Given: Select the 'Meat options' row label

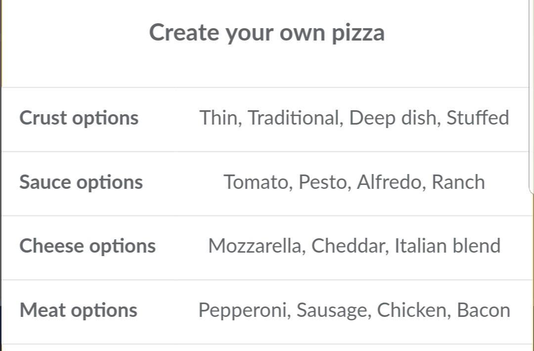Looking at the screenshot, I should coord(78,310).
